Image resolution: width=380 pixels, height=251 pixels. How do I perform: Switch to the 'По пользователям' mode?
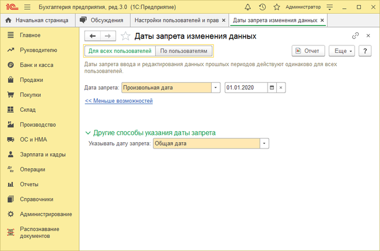(x=183, y=51)
